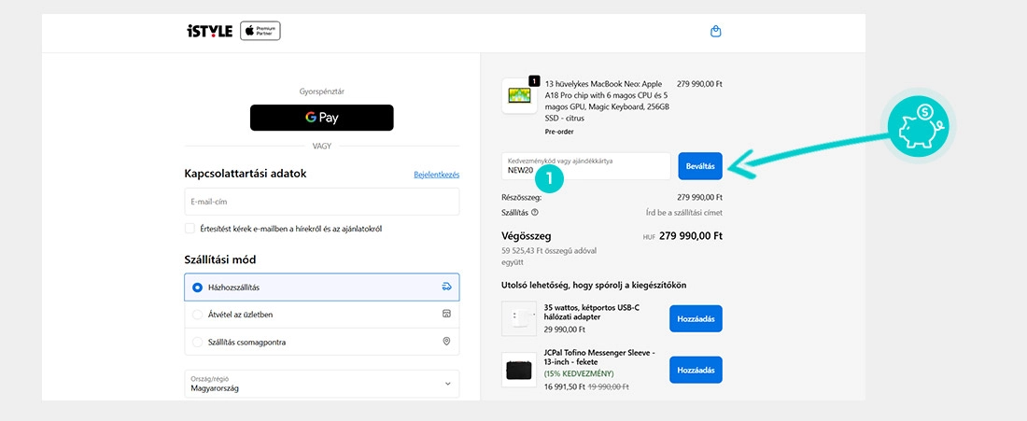Open the USB-C adapter product thumbnail

click(x=519, y=319)
